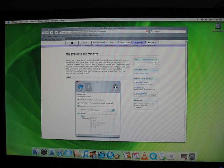Open the Share menu
Screen dimensions: 224x168
point(40,21)
